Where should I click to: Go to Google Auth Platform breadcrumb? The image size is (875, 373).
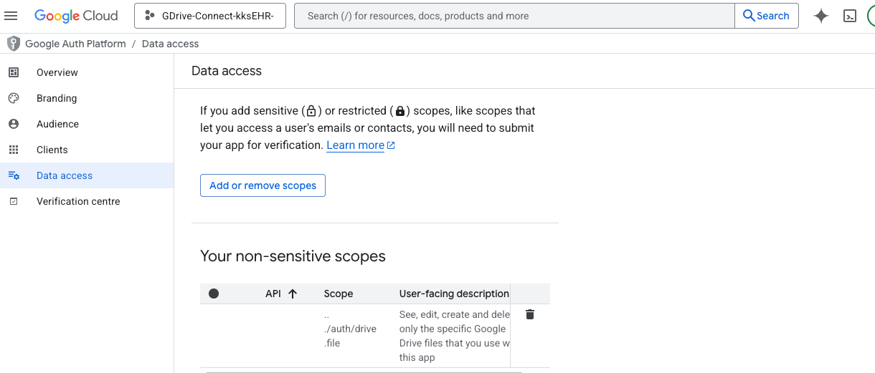pyautogui.click(x=75, y=44)
